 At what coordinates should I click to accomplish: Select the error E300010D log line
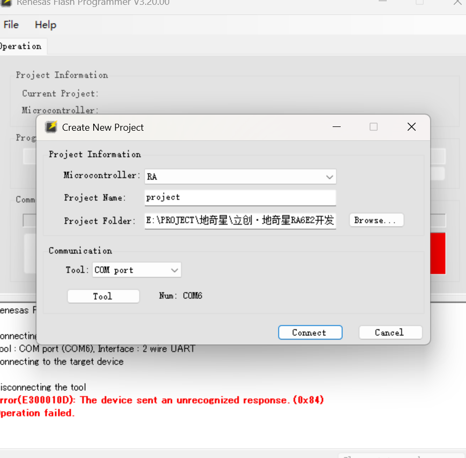coord(162,400)
